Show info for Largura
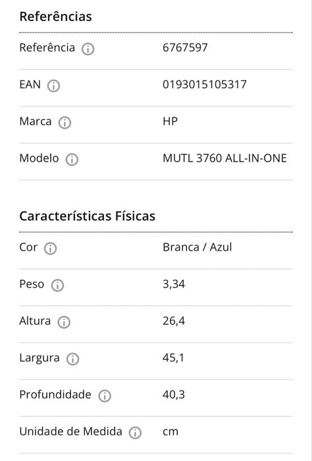This screenshot has width=312, height=461. 72,359
